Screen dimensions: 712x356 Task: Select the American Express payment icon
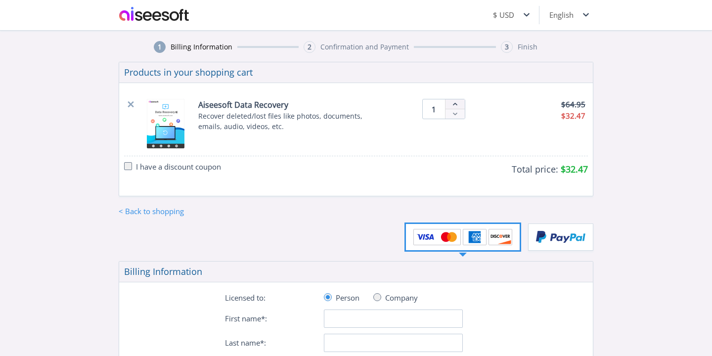475,237
